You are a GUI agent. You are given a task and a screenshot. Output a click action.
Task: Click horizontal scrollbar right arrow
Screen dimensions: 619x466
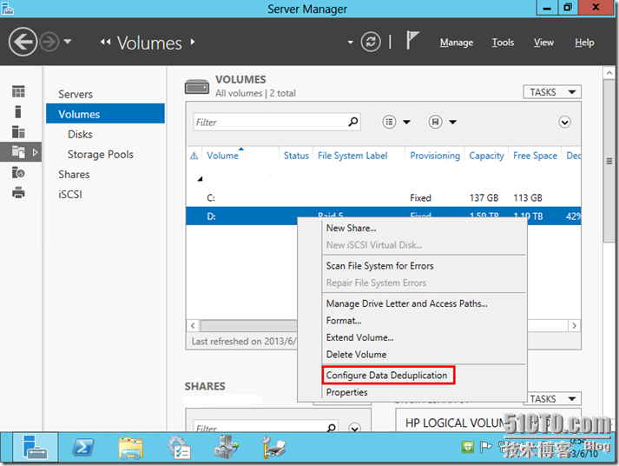[574, 326]
